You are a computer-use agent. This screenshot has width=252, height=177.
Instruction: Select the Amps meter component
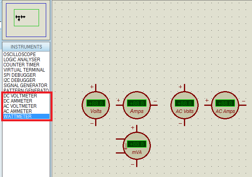click(x=137, y=105)
